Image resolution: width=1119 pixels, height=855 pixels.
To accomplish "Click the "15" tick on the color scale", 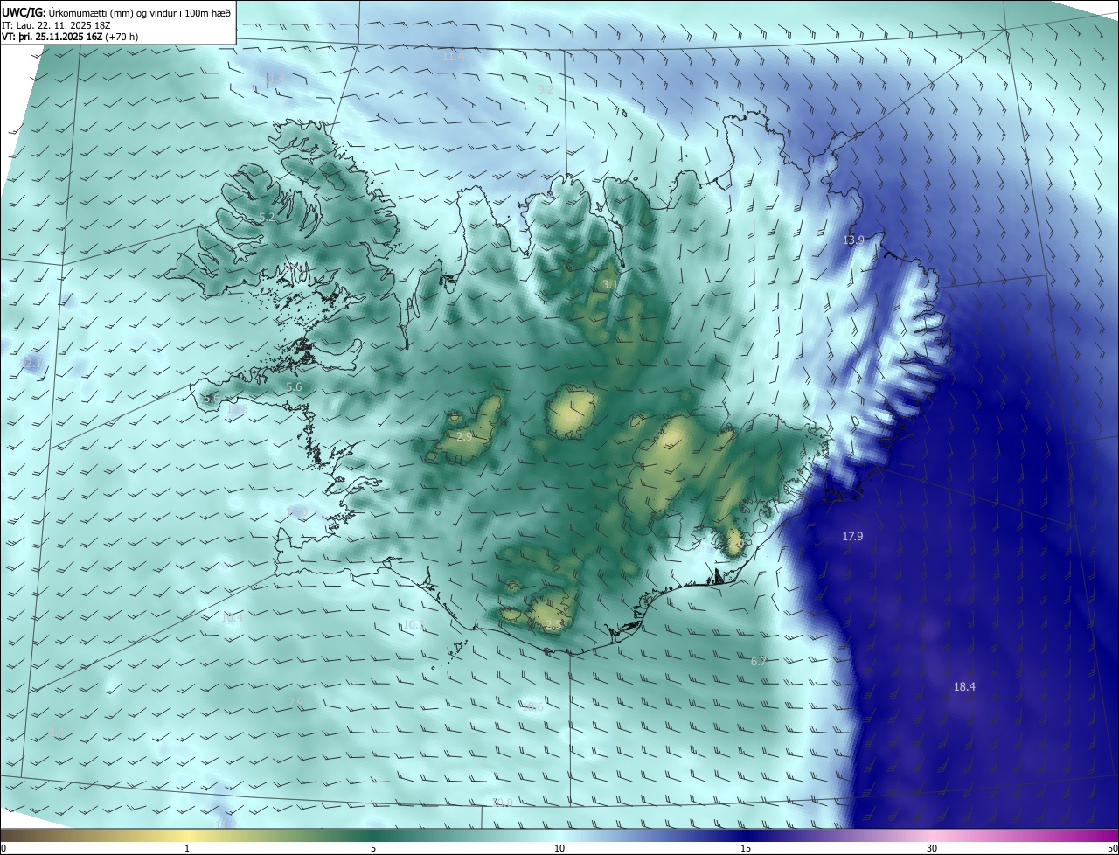I will [x=746, y=848].
